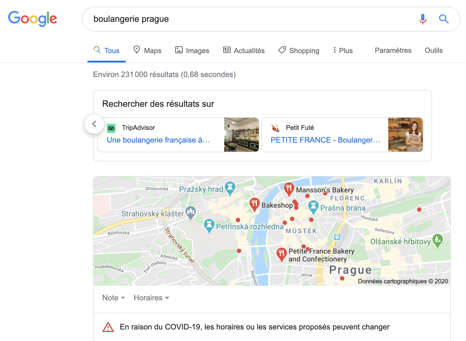The width and height of the screenshot is (466, 341).
Task: Click the red dot near Husitská
Action: pos(419,210)
